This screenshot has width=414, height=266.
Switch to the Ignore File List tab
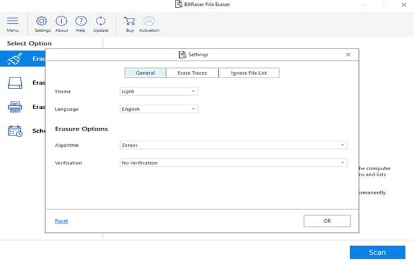[x=249, y=73]
